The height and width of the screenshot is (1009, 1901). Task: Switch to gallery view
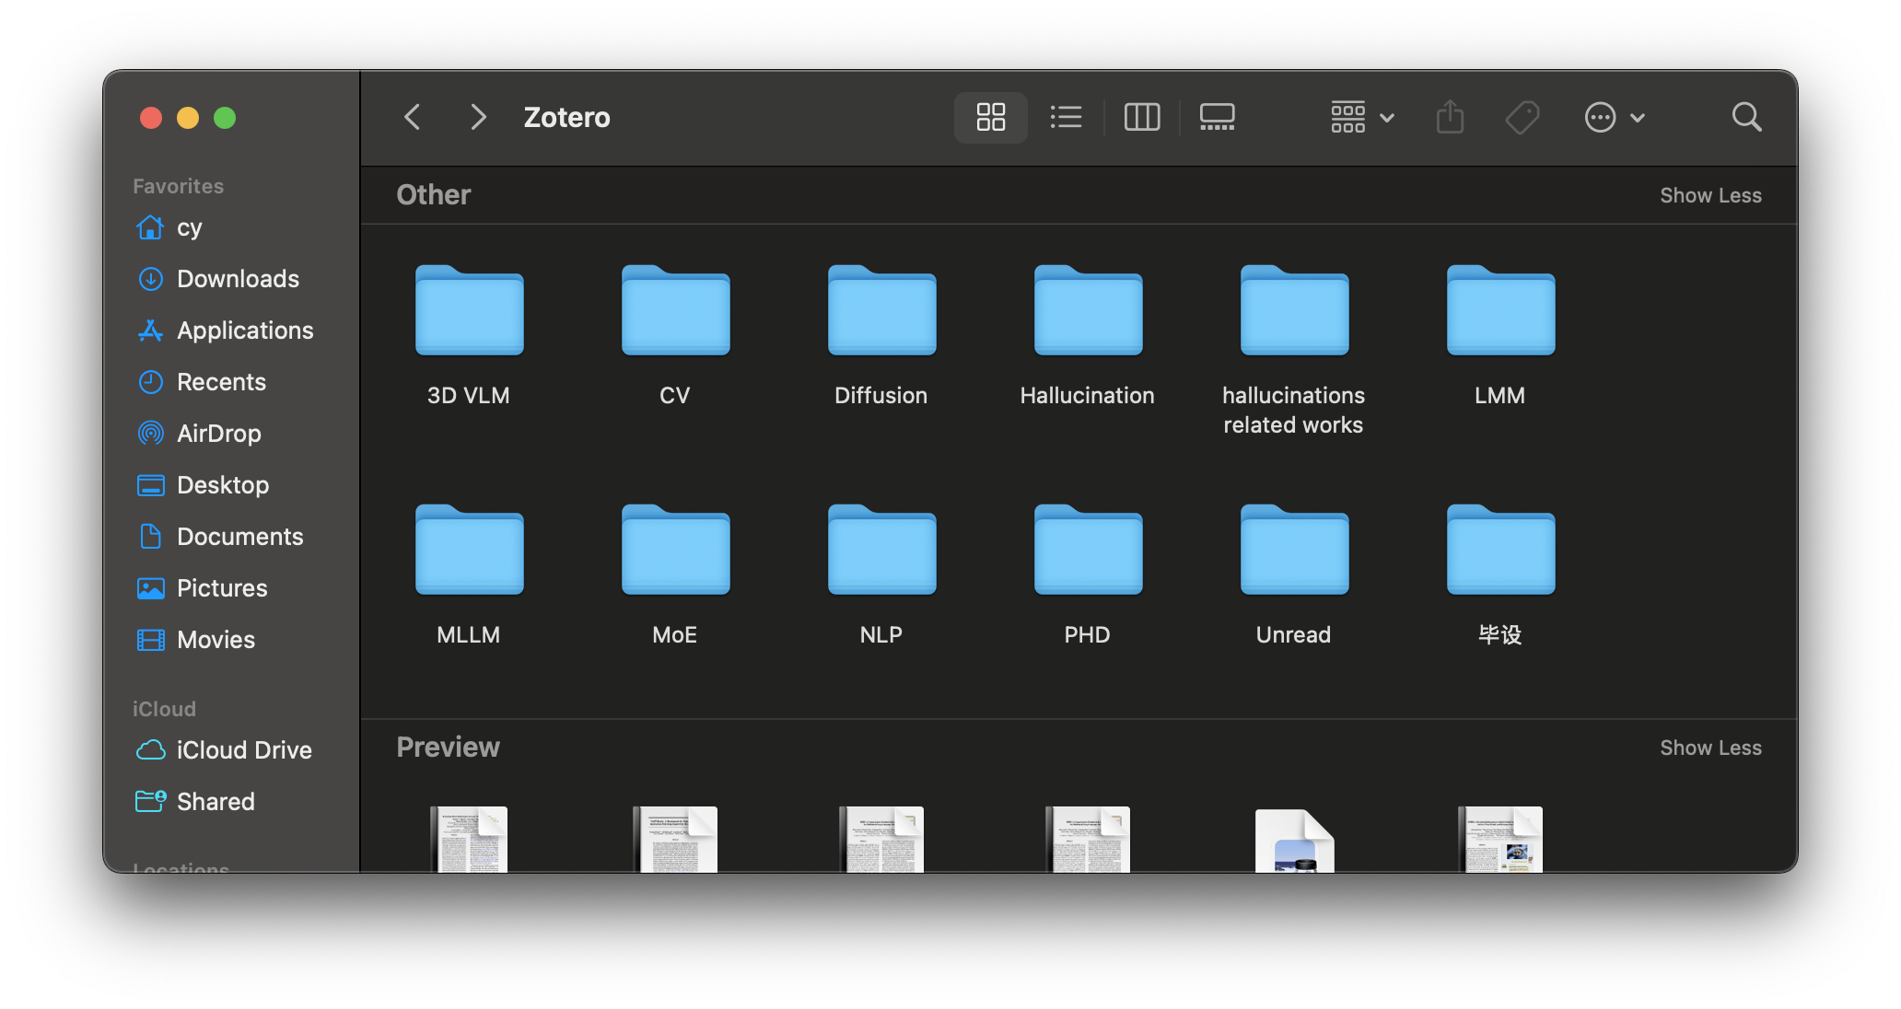click(x=1218, y=117)
